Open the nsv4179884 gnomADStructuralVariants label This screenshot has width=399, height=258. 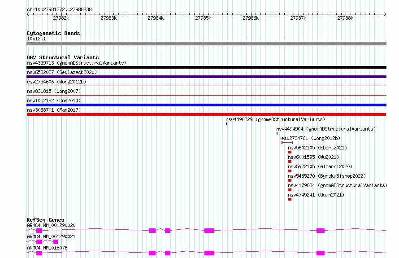[338, 185]
